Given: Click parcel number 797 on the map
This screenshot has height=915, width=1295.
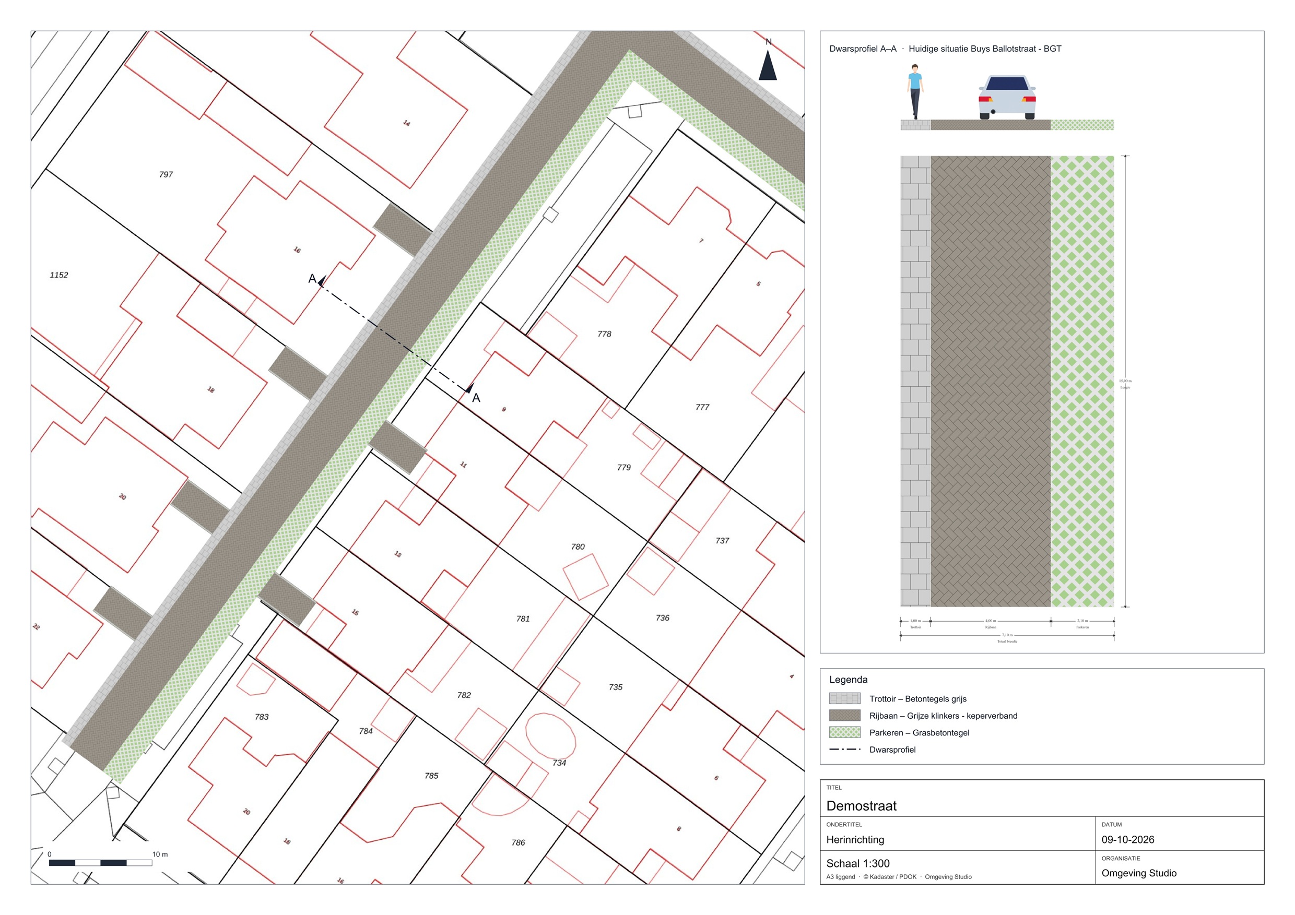Looking at the screenshot, I should pos(166,175).
